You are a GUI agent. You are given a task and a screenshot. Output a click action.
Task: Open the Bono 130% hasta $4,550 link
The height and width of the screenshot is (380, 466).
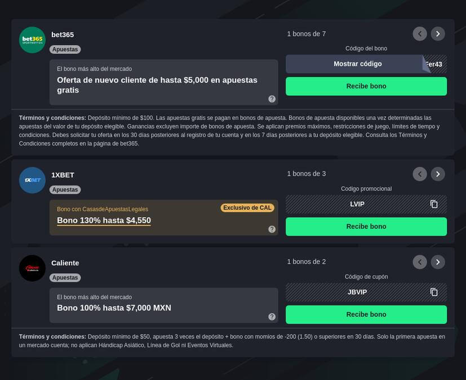pyautogui.click(x=104, y=220)
